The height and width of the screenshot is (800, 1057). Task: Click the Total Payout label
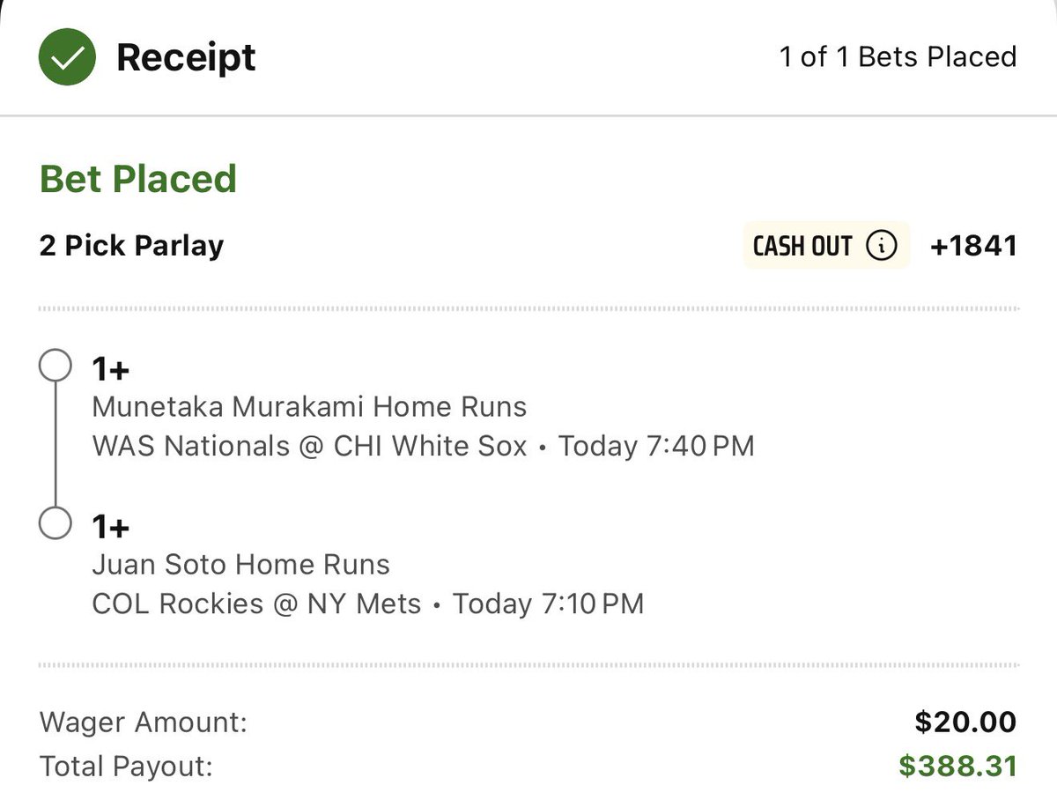point(126,767)
